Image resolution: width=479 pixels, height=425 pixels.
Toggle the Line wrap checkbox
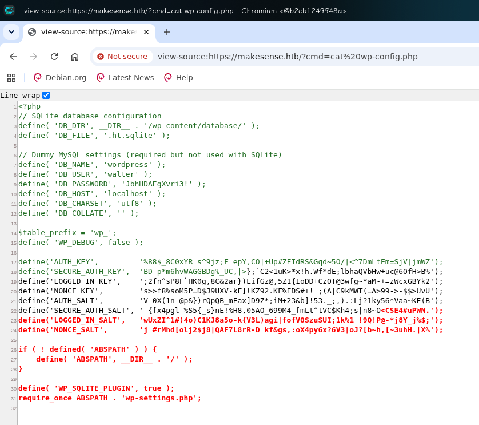click(x=46, y=96)
